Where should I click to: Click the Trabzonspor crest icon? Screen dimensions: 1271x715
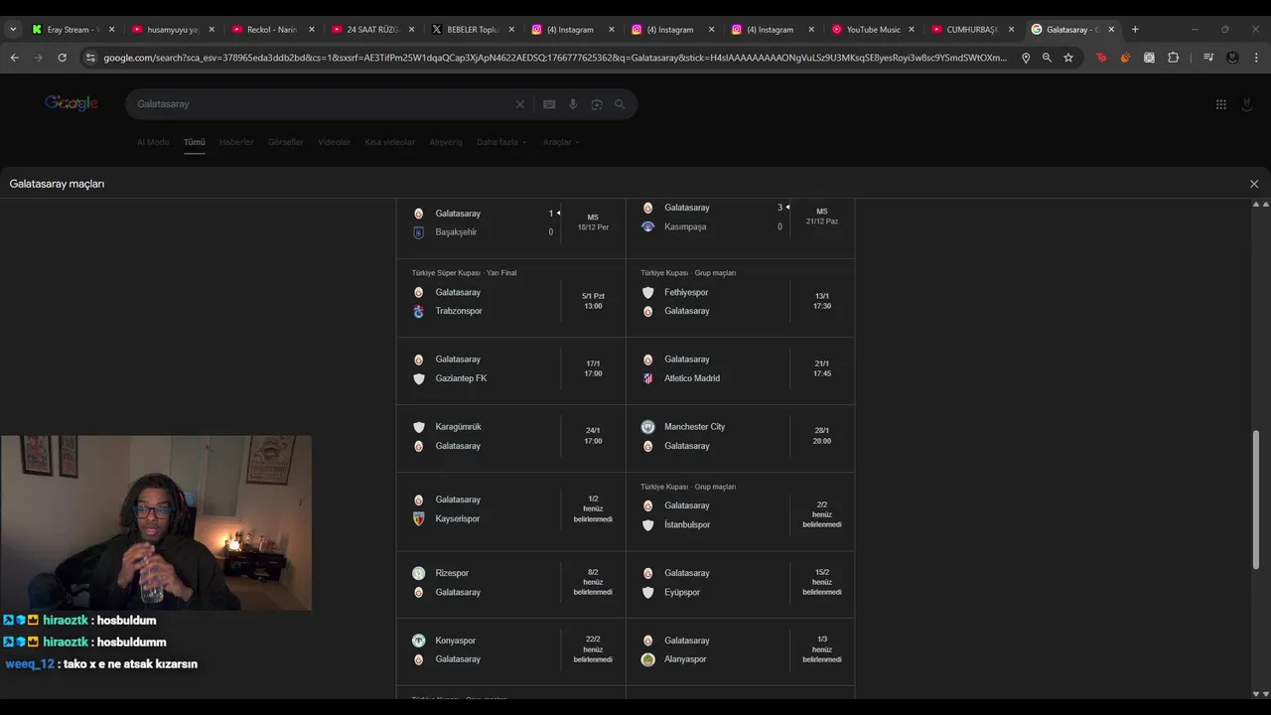(418, 311)
